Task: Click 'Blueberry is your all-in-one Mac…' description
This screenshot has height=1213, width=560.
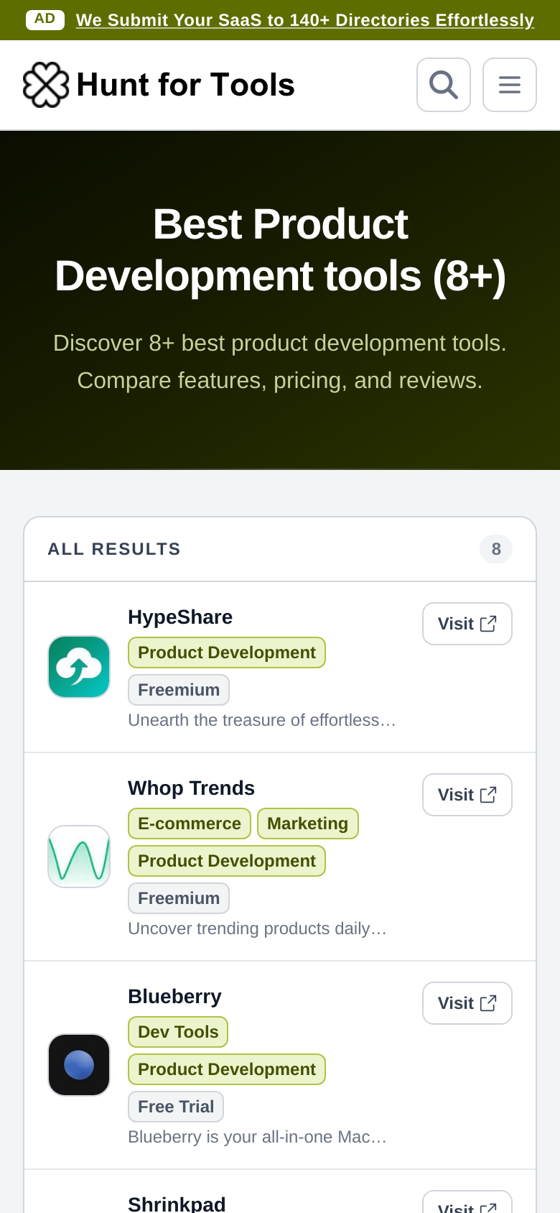Action: 257,1137
